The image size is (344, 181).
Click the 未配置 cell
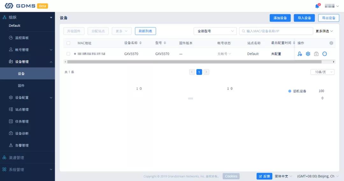point(276,54)
